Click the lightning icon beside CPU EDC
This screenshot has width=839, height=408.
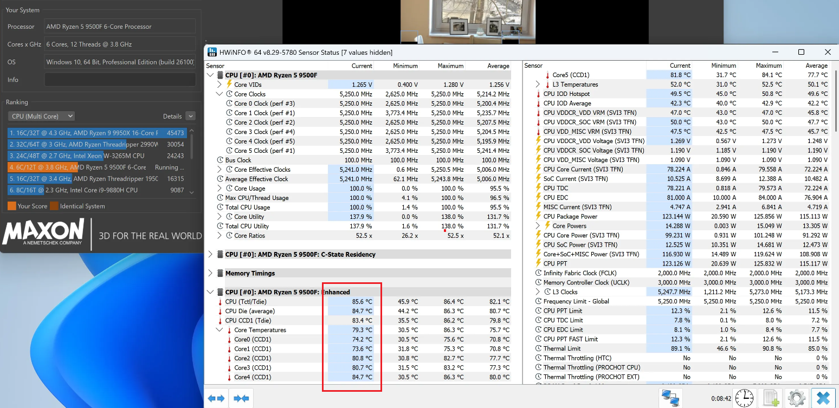point(538,197)
